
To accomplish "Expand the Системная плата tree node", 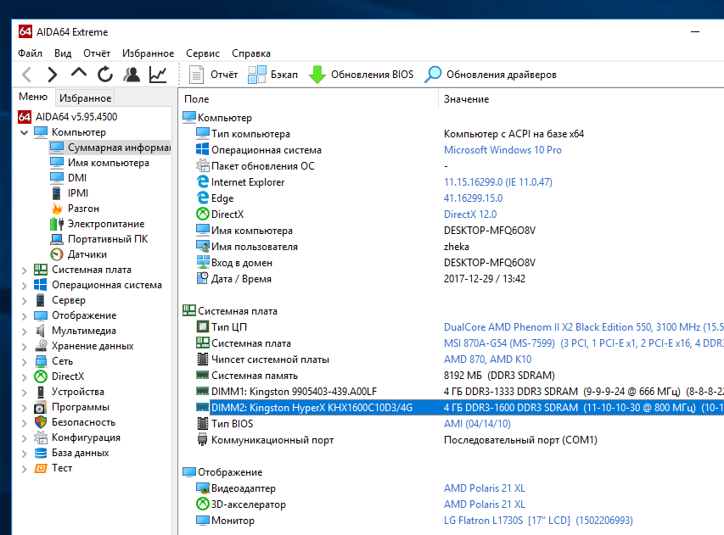I will pos(24,270).
